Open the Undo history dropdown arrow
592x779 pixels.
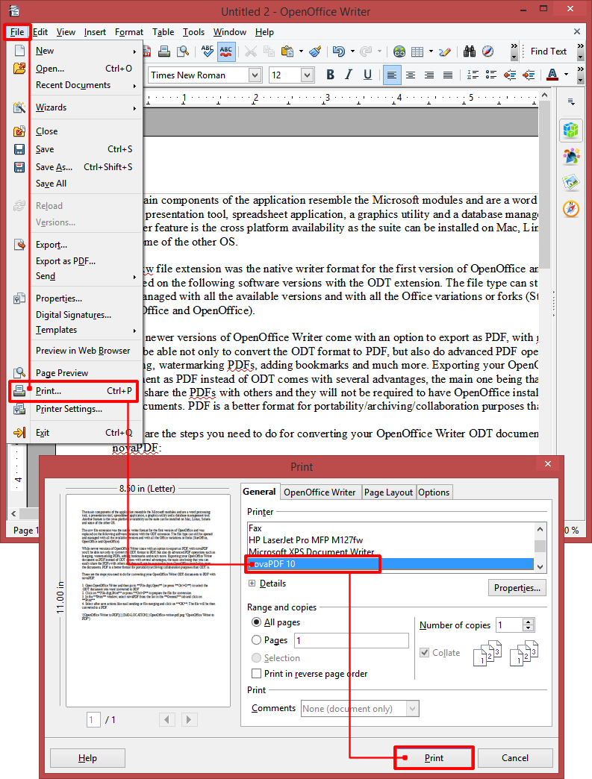tap(352, 51)
